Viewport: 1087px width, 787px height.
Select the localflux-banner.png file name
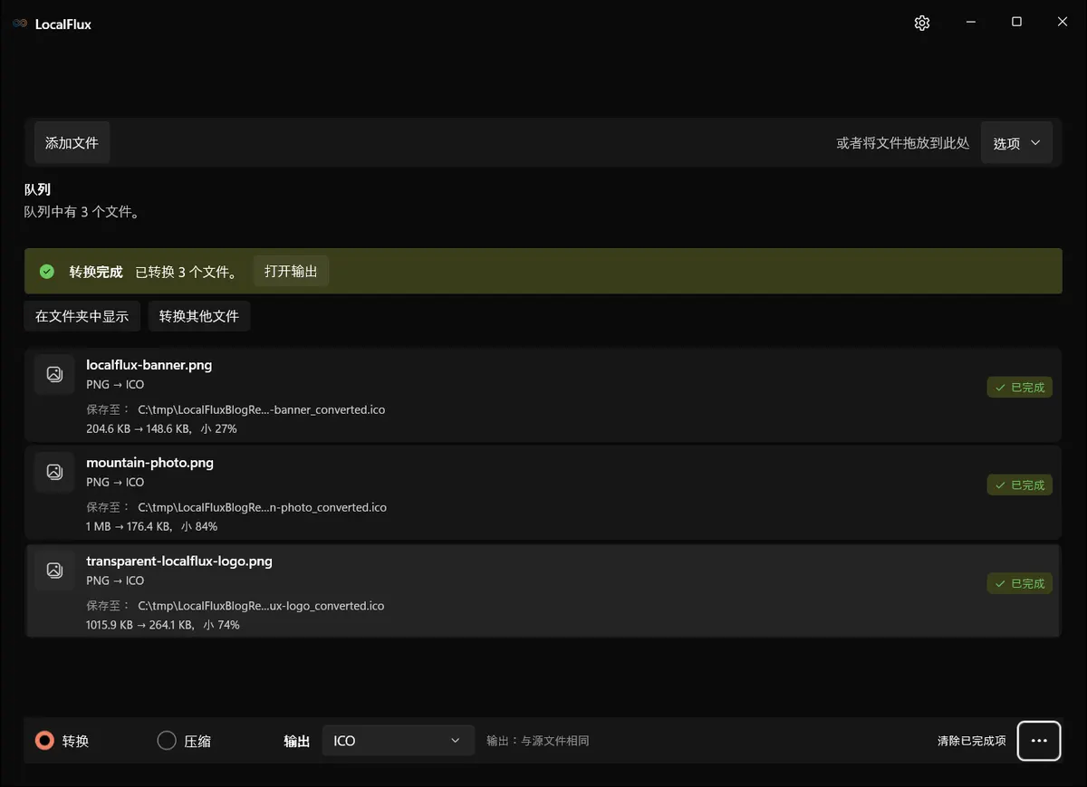click(x=149, y=365)
